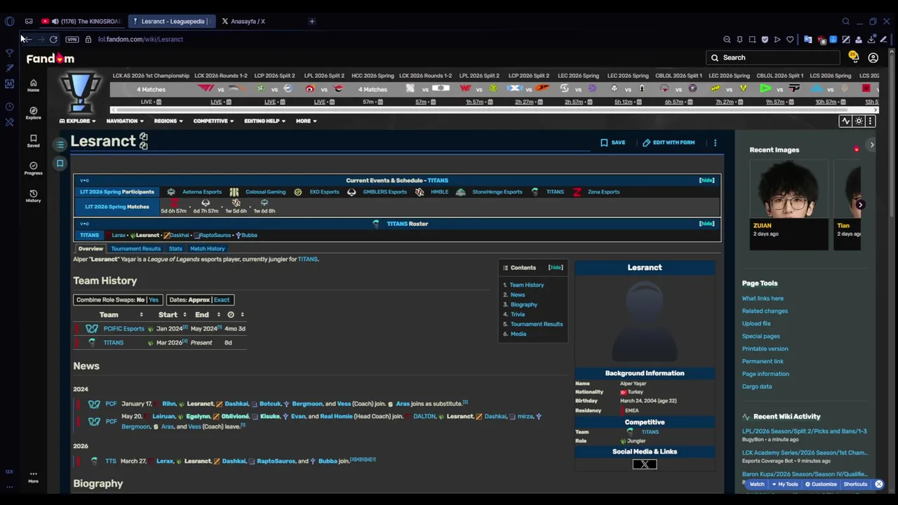The width and height of the screenshot is (898, 505).
Task: Click the address bar URL field
Action: click(x=140, y=39)
